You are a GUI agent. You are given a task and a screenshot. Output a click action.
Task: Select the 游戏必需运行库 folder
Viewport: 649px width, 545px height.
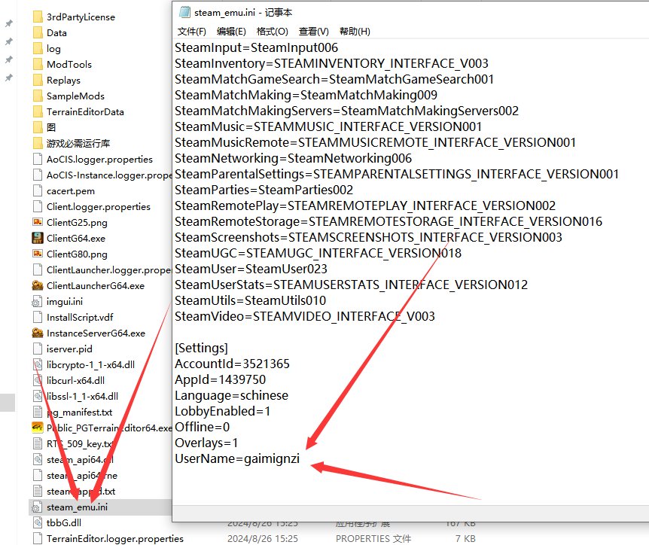pyautogui.click(x=78, y=143)
